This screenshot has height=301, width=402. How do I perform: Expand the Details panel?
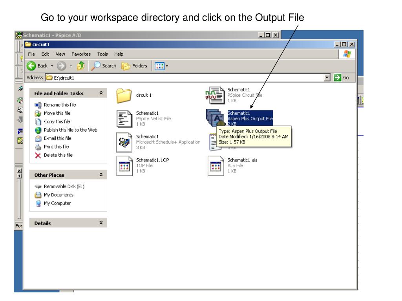[x=101, y=223]
